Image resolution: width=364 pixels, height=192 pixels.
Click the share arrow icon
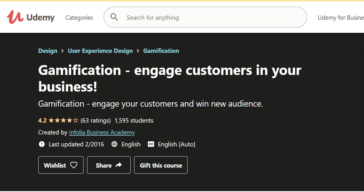coord(118,165)
